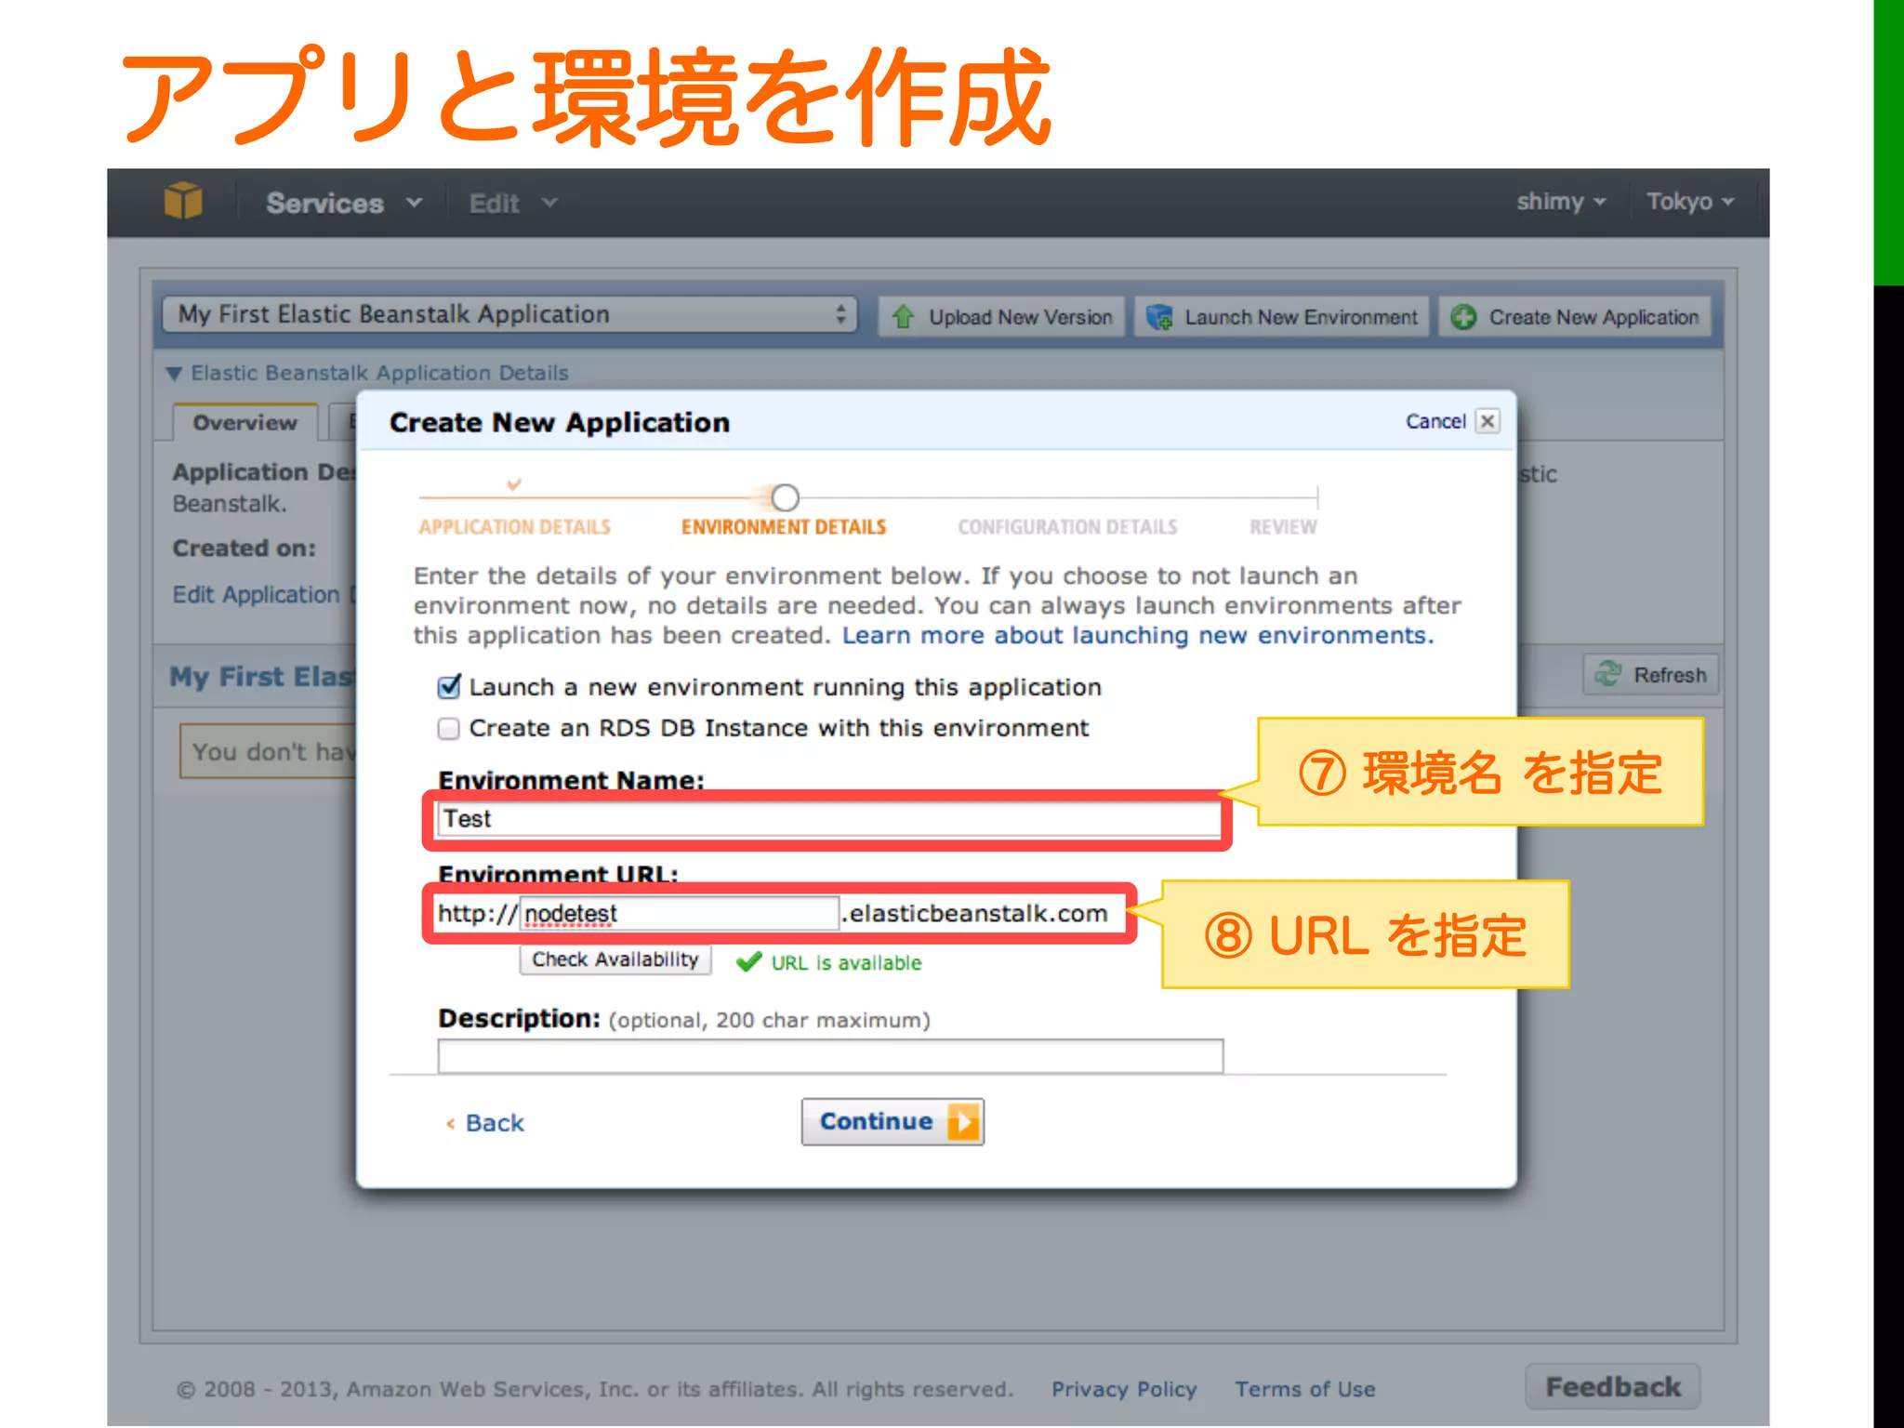Expand the shimy account dropdown

[x=1561, y=202]
